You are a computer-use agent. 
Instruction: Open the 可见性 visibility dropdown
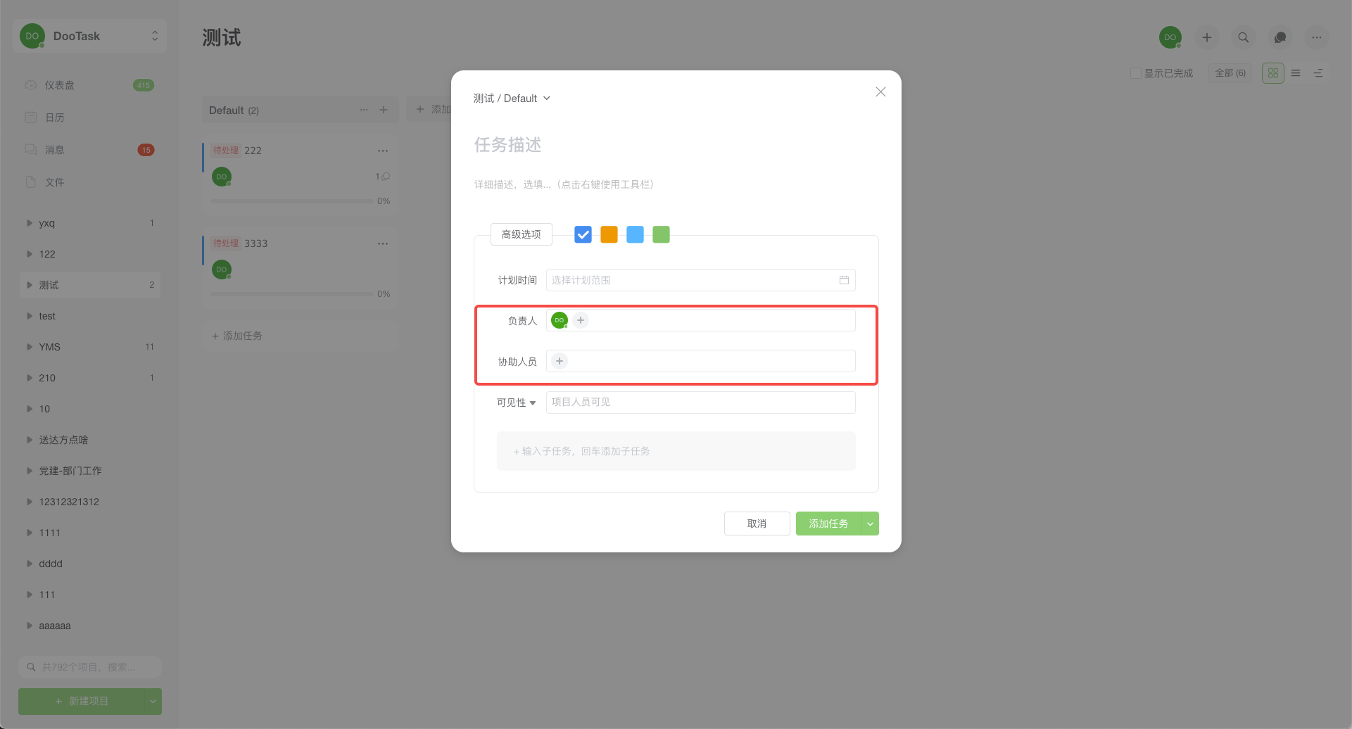coord(517,402)
